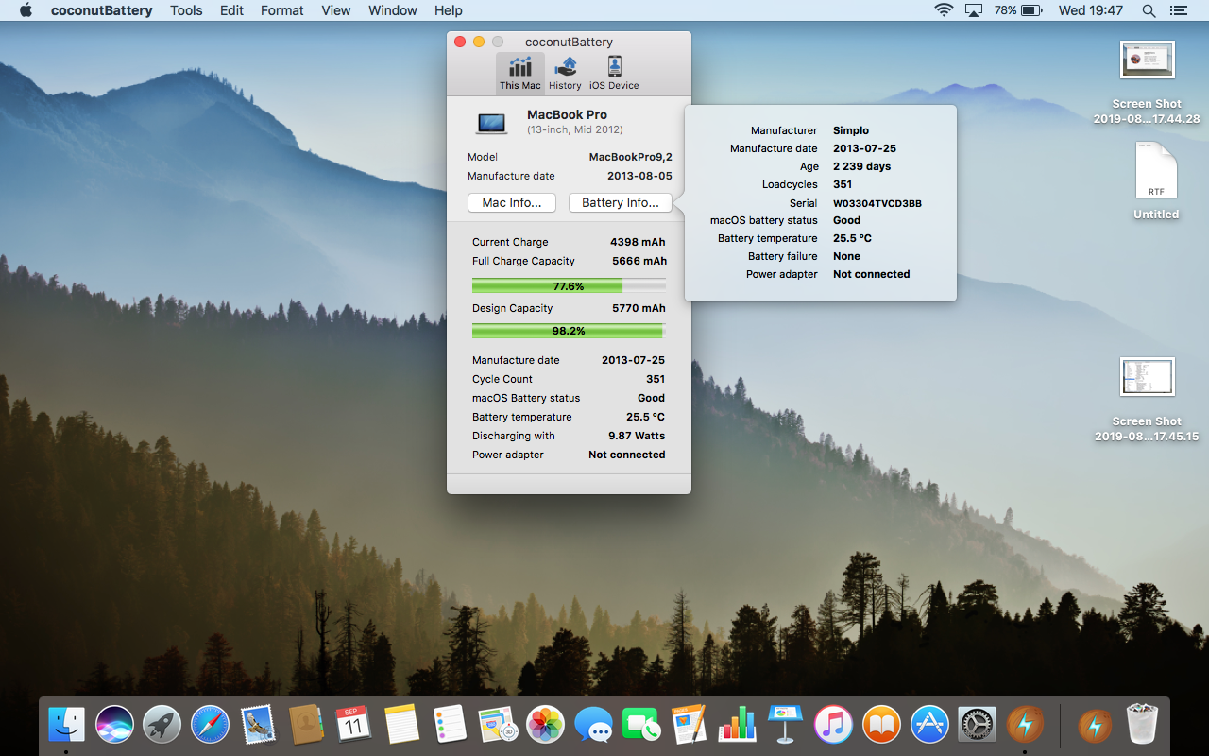Open the Window menu
This screenshot has height=756, width=1209.
pos(393,10)
